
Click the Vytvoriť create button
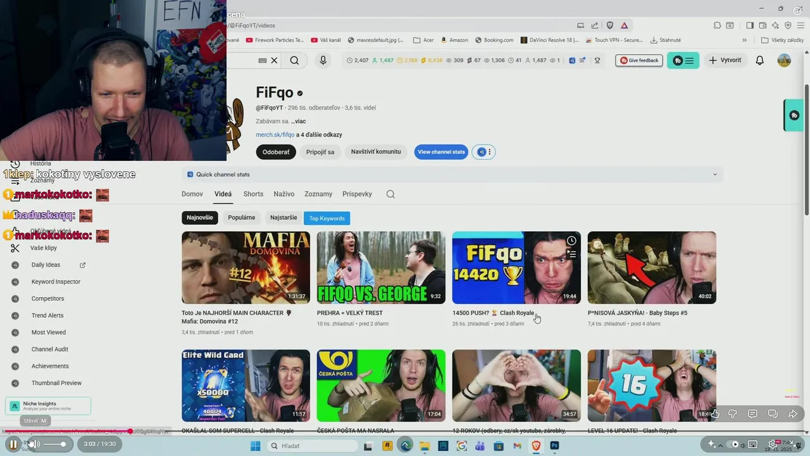coord(725,60)
